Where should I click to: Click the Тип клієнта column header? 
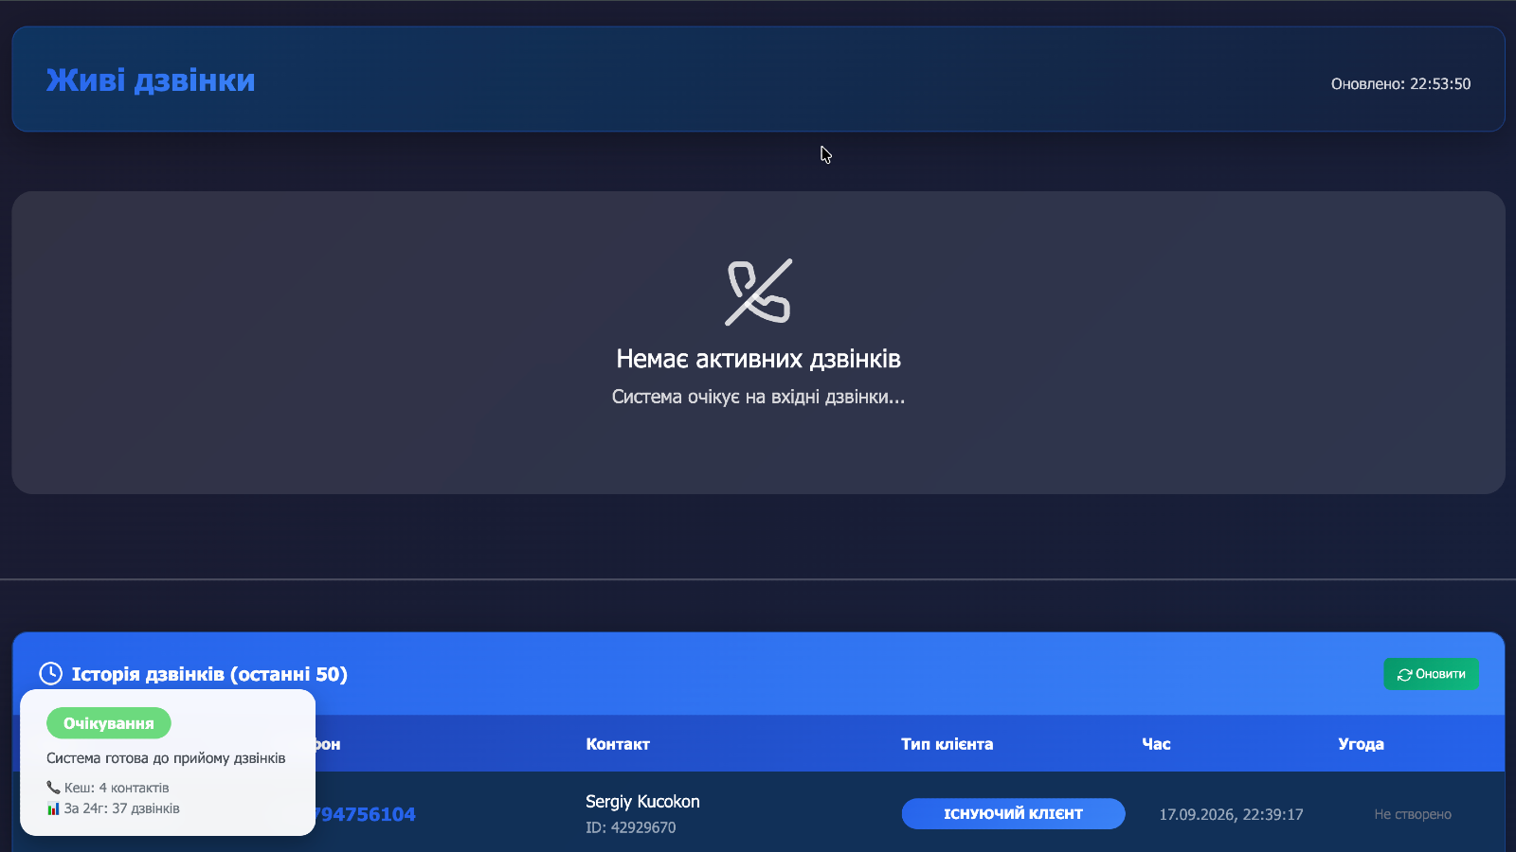947,744
